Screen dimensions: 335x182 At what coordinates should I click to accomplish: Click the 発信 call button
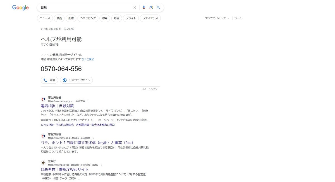tap(49, 80)
